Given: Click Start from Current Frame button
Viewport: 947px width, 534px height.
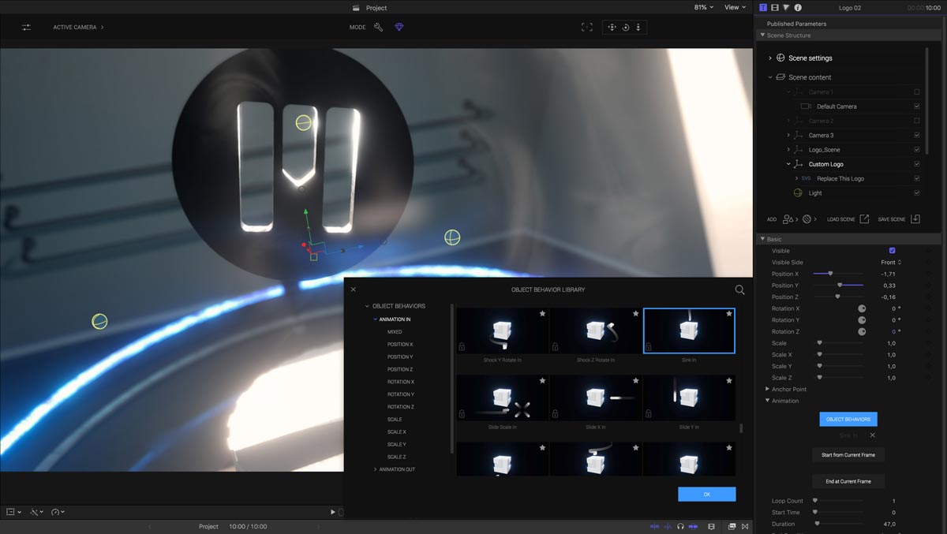Looking at the screenshot, I should (x=848, y=455).
